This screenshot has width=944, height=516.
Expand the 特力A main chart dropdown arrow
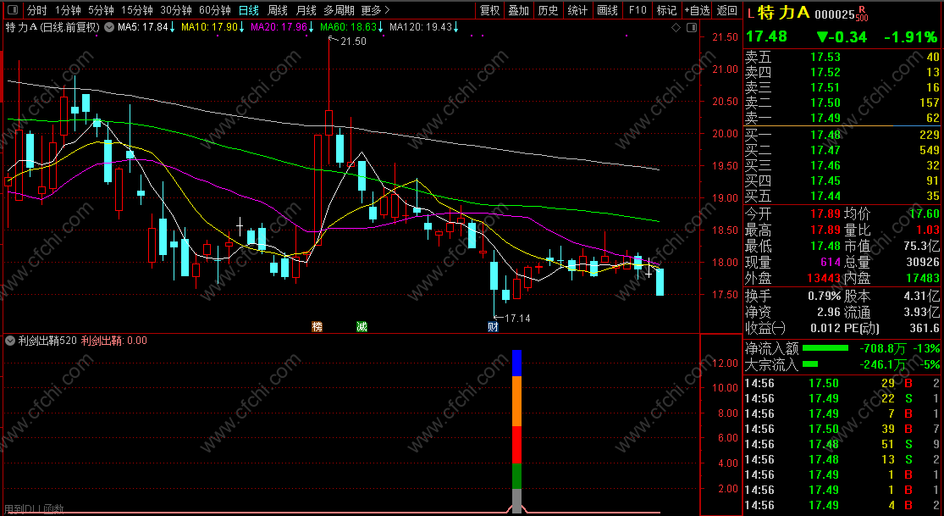pyautogui.click(x=109, y=26)
